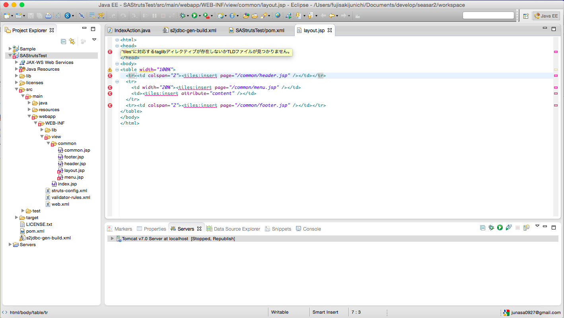Image resolution: width=564 pixels, height=318 pixels.
Task: Open Project Explorer view menu triangle
Action: (x=94, y=40)
